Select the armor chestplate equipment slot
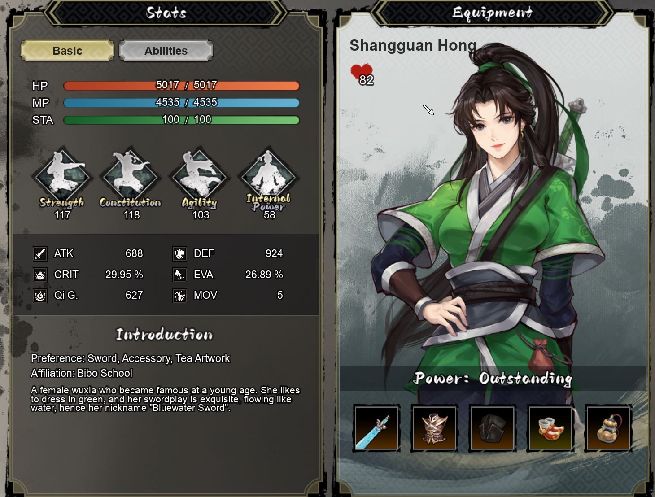 point(434,428)
